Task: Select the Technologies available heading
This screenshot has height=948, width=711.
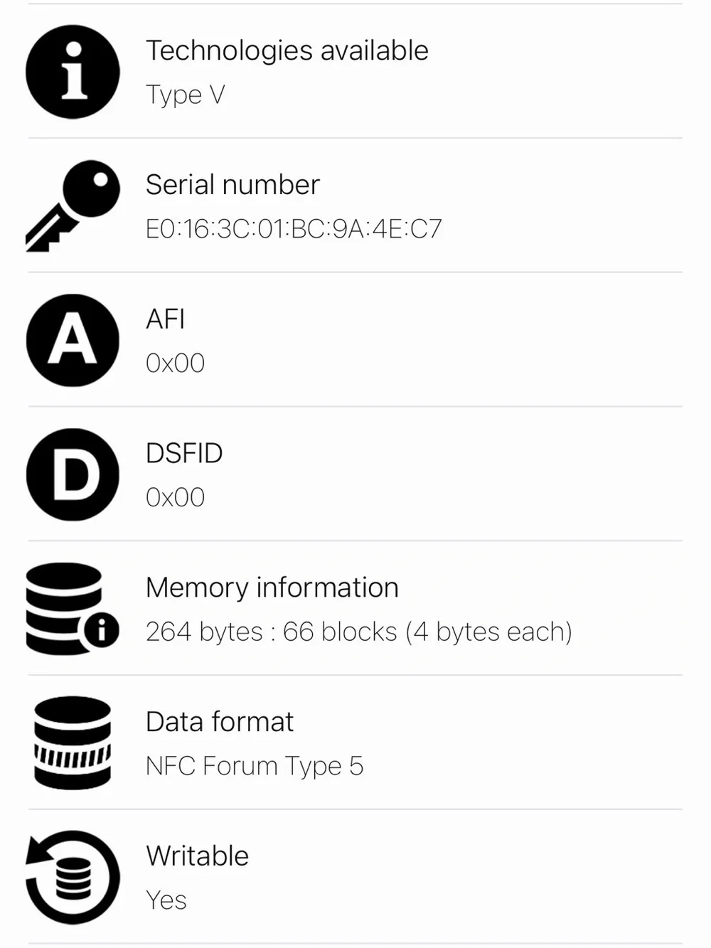Action: click(287, 50)
